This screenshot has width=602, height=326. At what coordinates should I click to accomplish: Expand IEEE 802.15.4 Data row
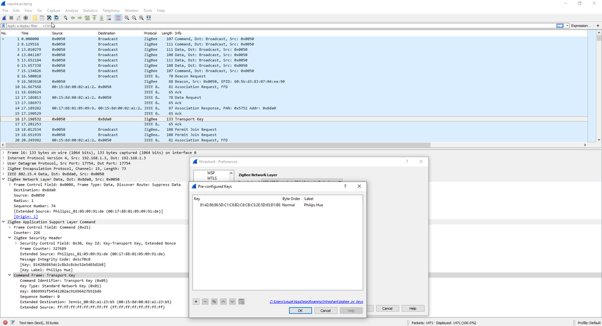[x=4, y=174]
